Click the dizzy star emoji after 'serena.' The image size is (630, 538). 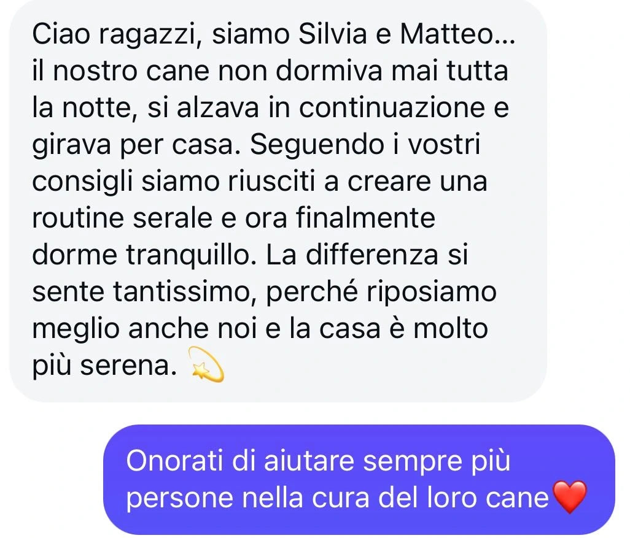point(206,364)
